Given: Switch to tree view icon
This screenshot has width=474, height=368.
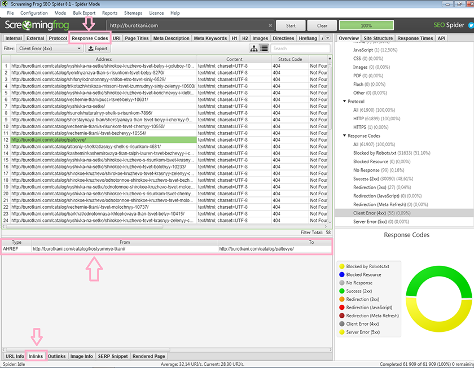Looking at the screenshot, I should [x=254, y=49].
